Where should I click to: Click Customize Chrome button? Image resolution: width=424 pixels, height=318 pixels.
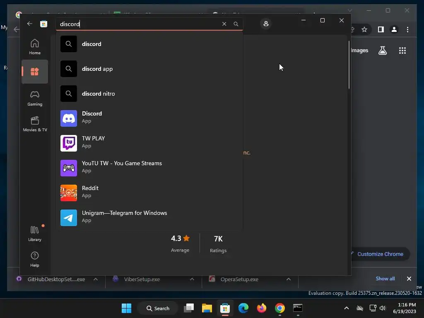tap(380, 254)
